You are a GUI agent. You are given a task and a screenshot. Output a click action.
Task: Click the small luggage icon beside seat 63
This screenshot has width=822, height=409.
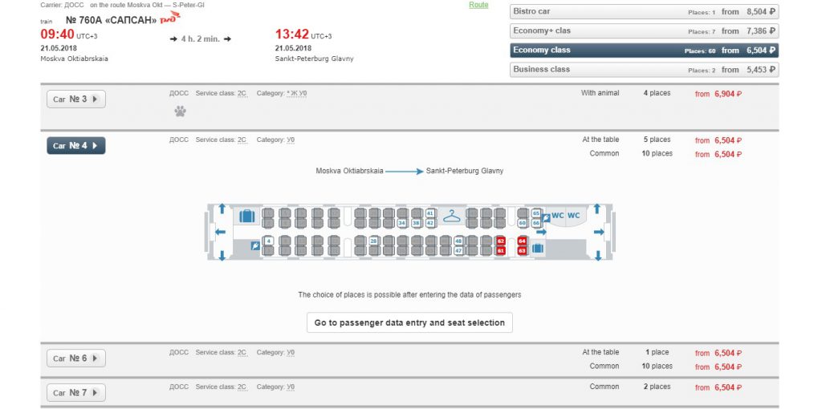(537, 249)
